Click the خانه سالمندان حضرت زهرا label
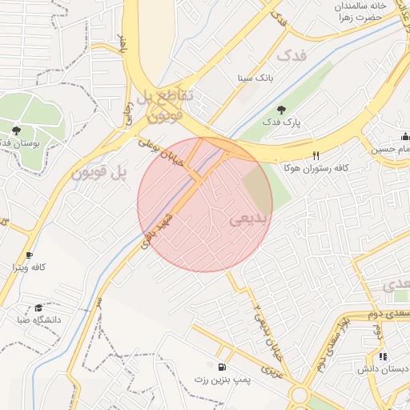 click(360, 12)
